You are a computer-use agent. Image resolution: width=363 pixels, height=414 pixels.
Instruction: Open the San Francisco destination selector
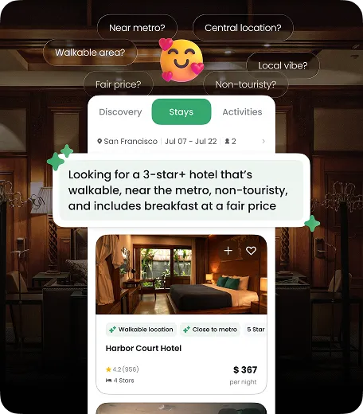[131, 141]
